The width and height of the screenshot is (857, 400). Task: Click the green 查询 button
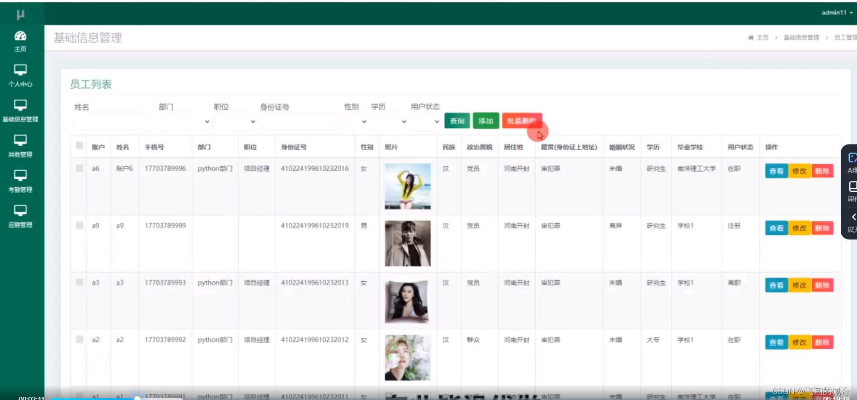(x=457, y=121)
